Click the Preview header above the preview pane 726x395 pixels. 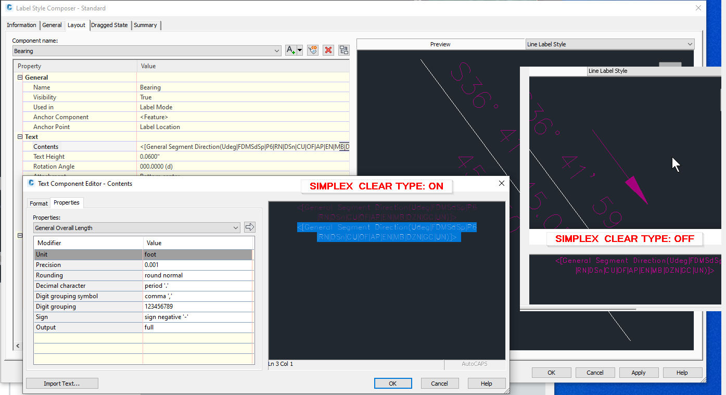pyautogui.click(x=440, y=44)
